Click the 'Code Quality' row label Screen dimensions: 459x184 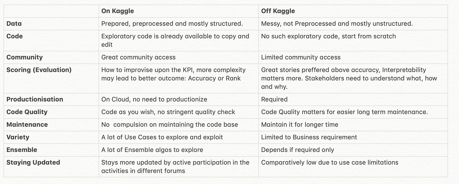(27, 112)
